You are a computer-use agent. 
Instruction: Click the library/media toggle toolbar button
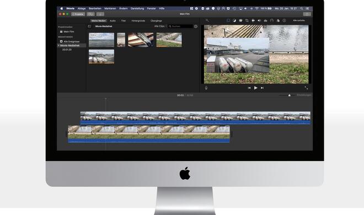click(x=90, y=14)
